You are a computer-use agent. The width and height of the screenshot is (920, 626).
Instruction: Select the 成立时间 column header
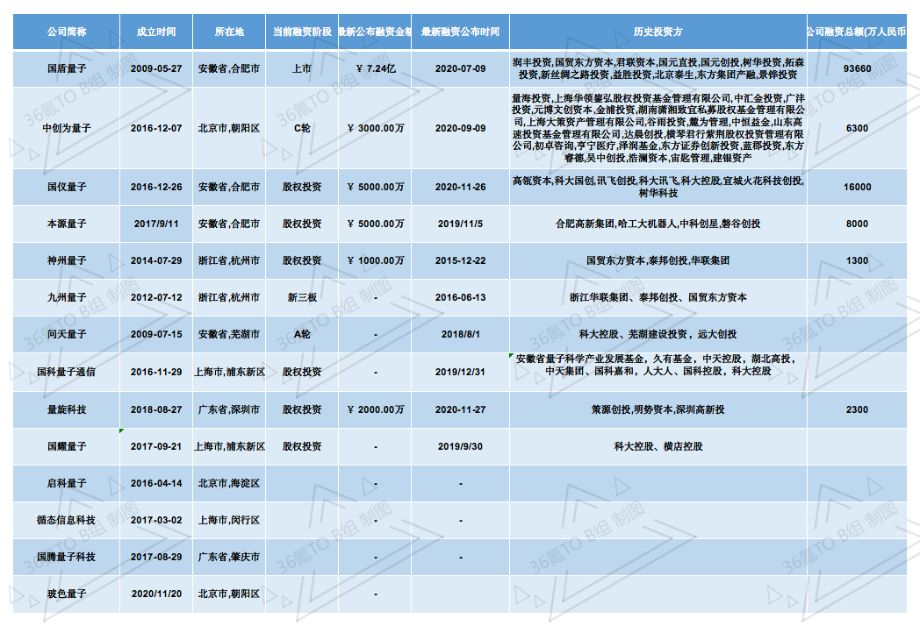point(156,32)
